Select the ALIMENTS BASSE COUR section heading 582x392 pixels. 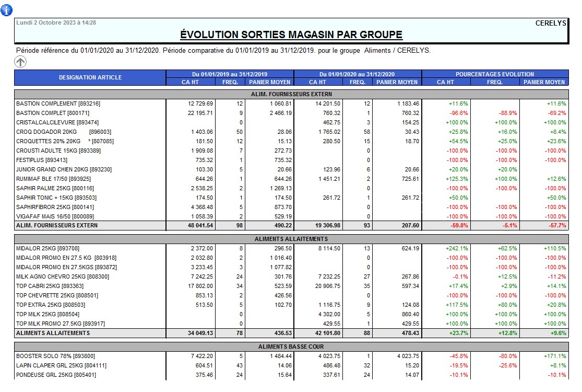(x=291, y=347)
